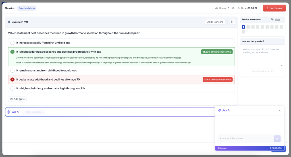This screenshot has width=291, height=157.
Task: Click the score gauge icon
Action: click(217, 8)
